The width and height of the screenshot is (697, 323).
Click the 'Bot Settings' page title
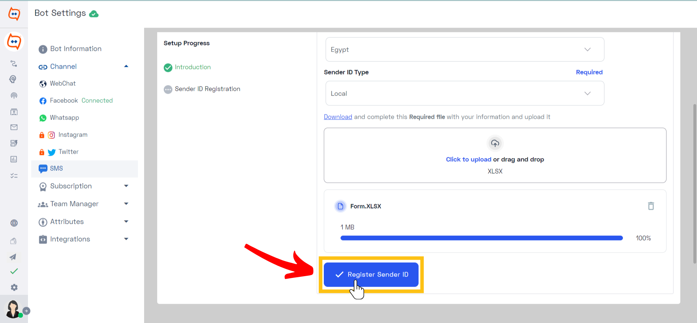(60, 13)
